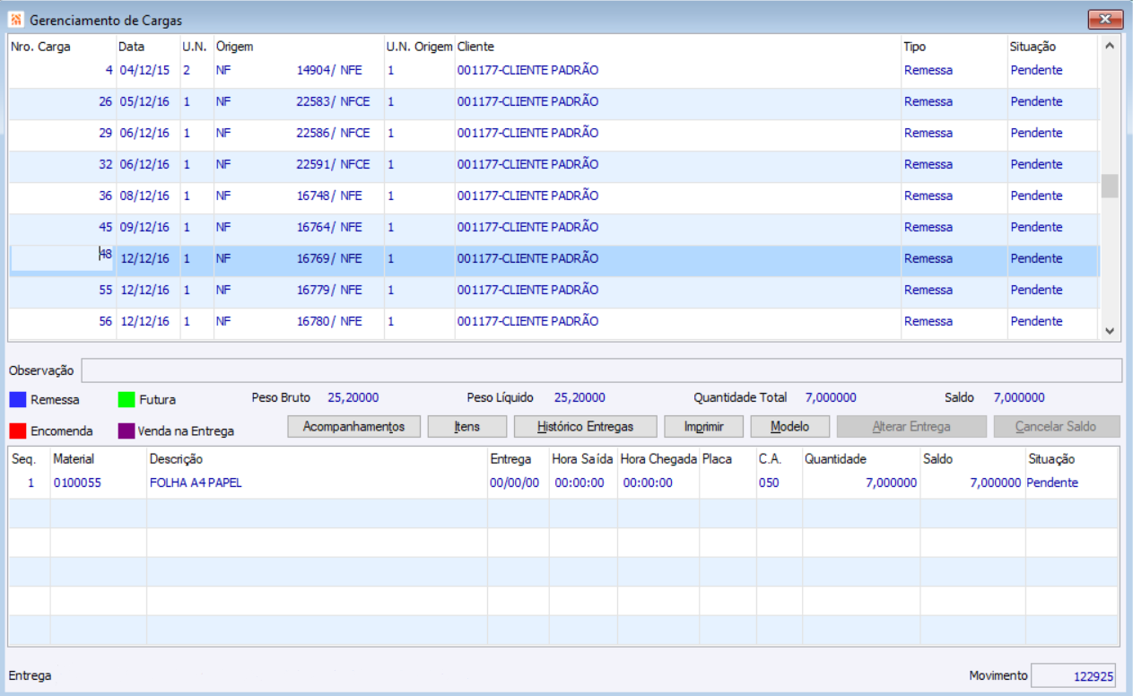Screen dimensions: 1133x696
Task: Click the Data column header in cargo list
Action: 131,47
